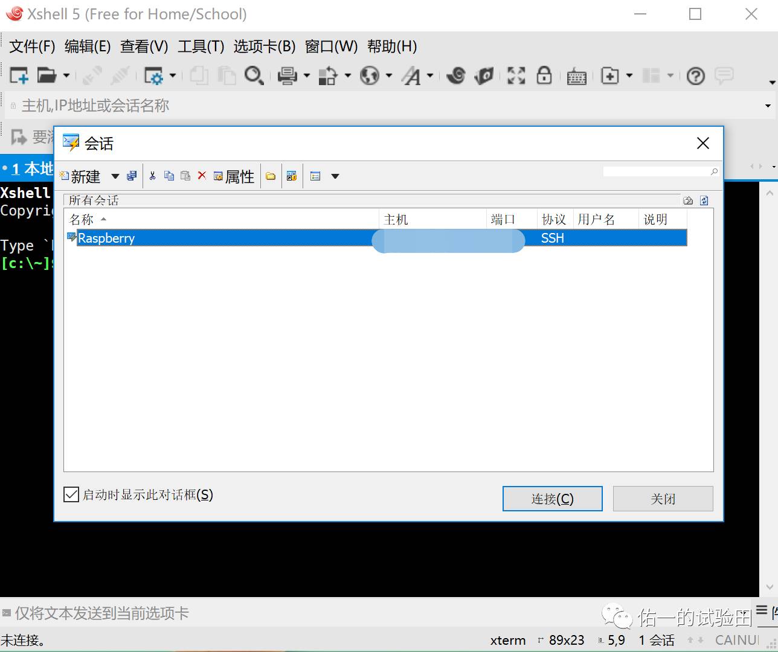
Task: Toggle 启动时显示此对话框(S) checkbox
Action: 71,495
